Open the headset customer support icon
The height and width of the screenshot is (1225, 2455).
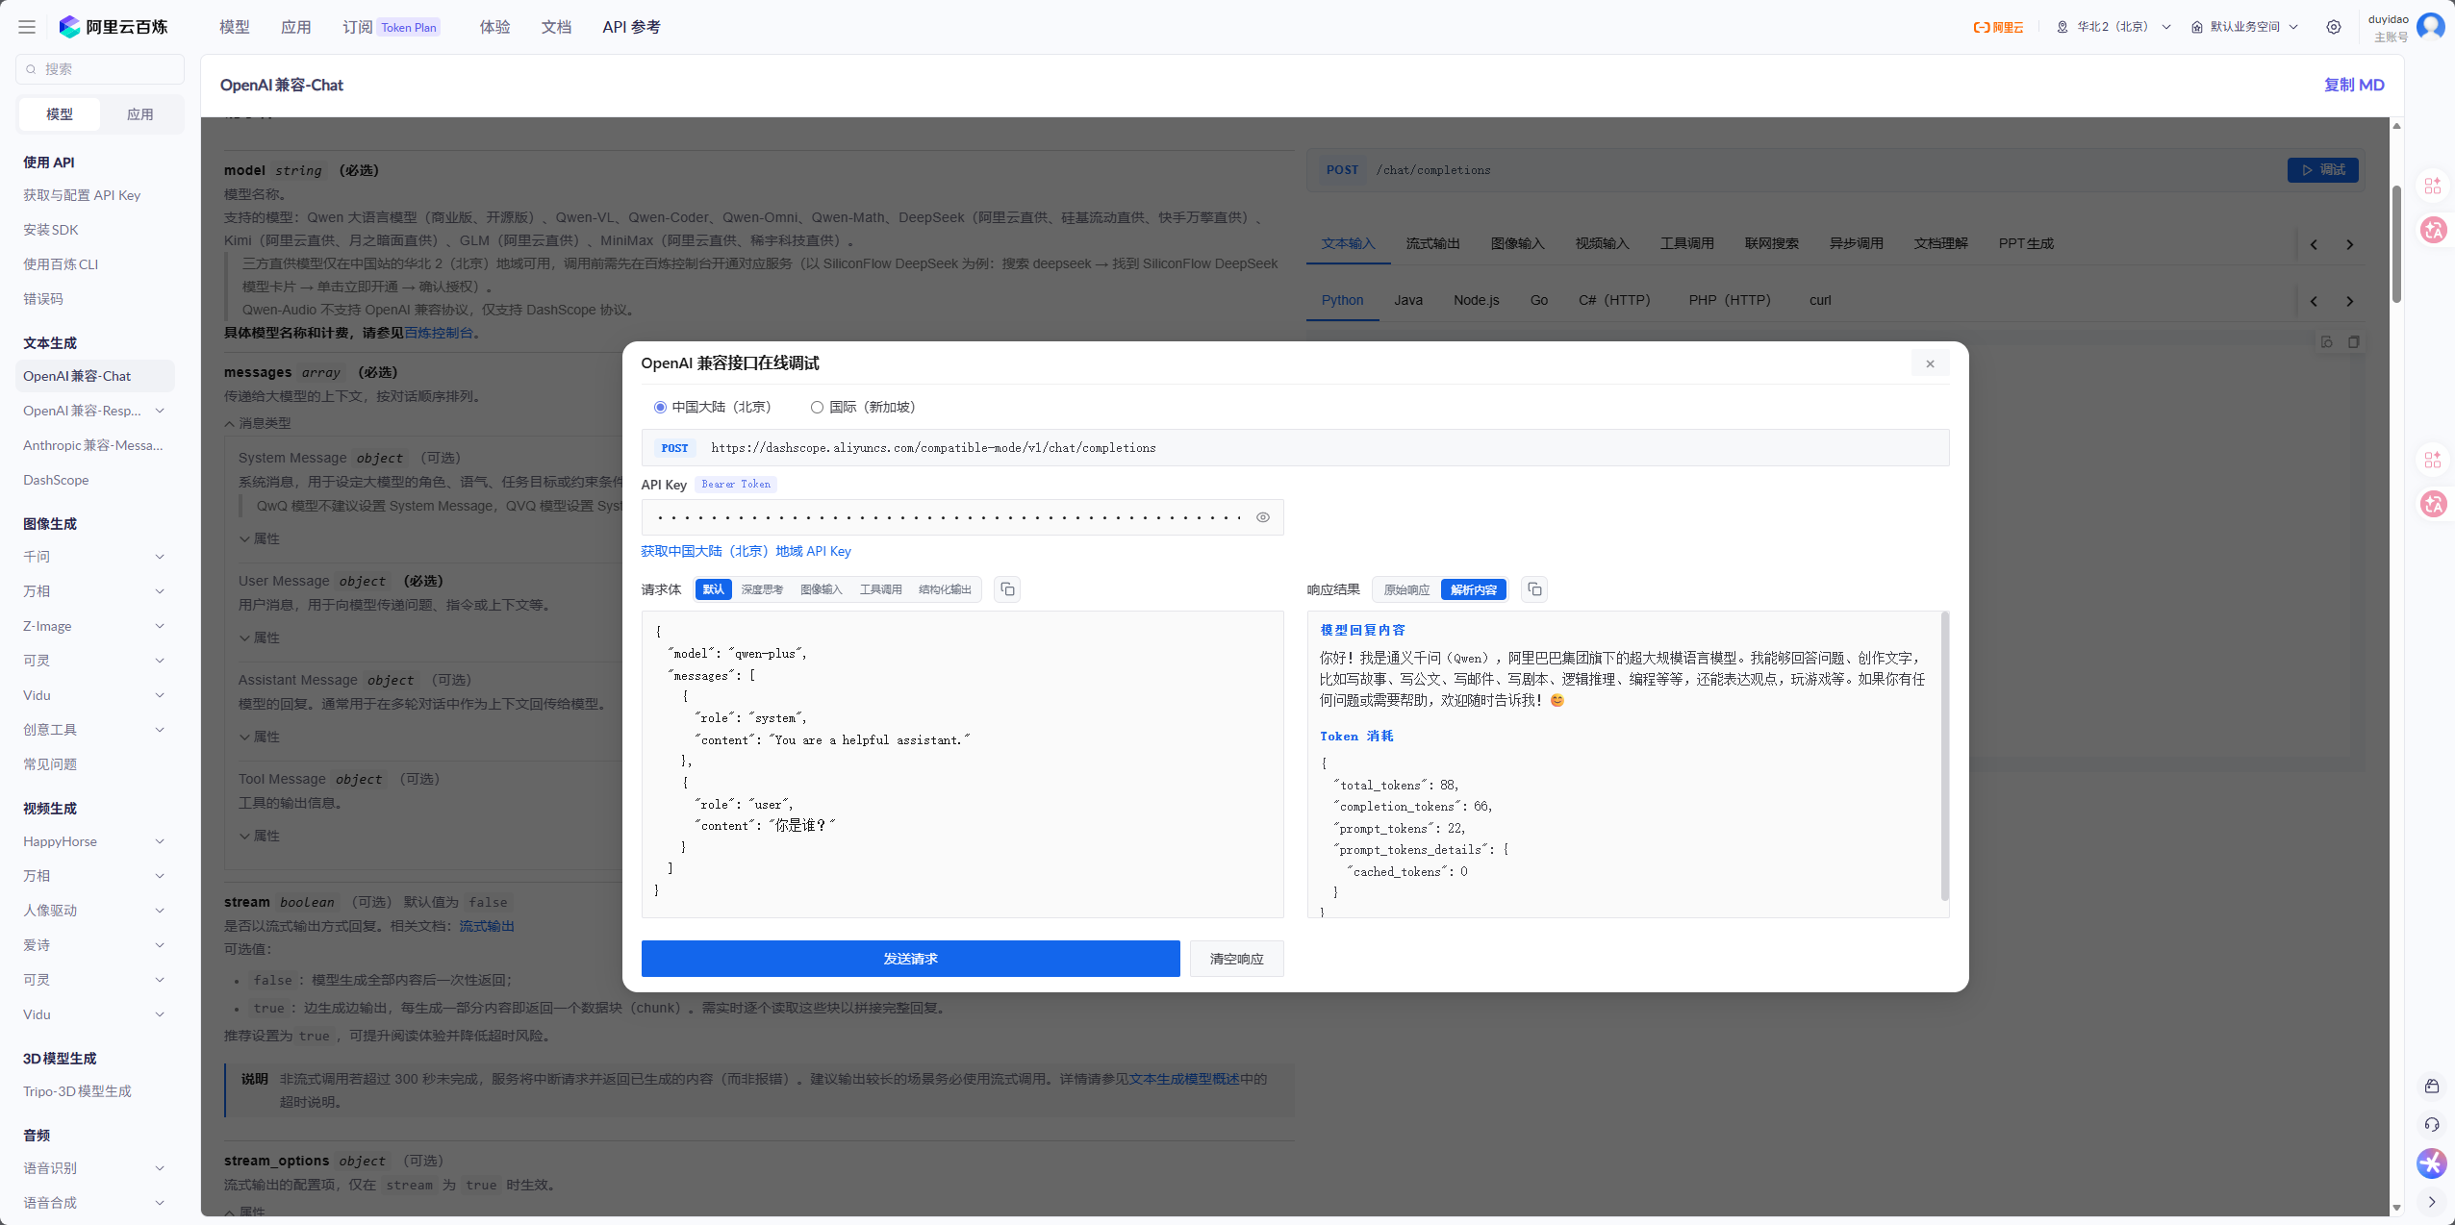coord(2432,1125)
